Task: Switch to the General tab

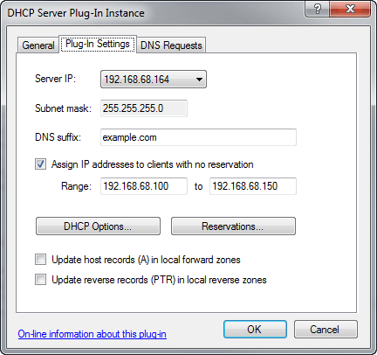Action: tap(38, 45)
